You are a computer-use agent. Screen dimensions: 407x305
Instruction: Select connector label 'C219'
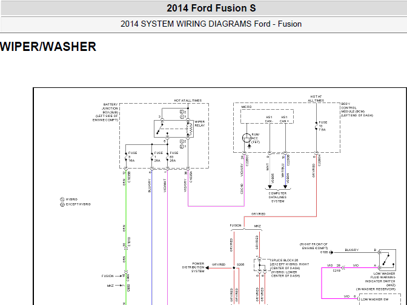coord(336,270)
